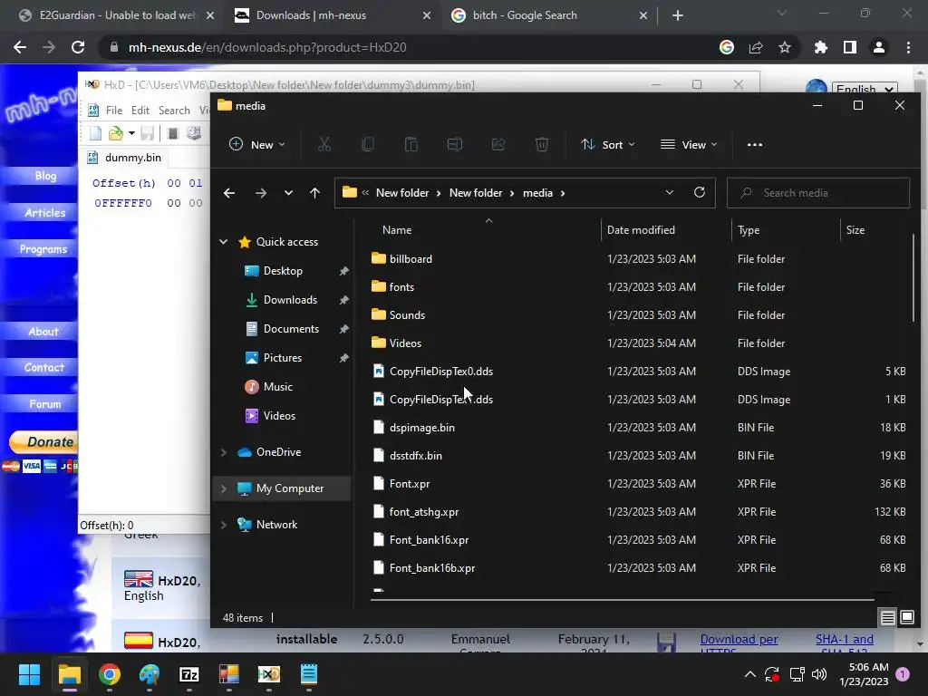Image resolution: width=928 pixels, height=696 pixels.
Task: Open the See more ellipsis menu
Action: (x=755, y=144)
